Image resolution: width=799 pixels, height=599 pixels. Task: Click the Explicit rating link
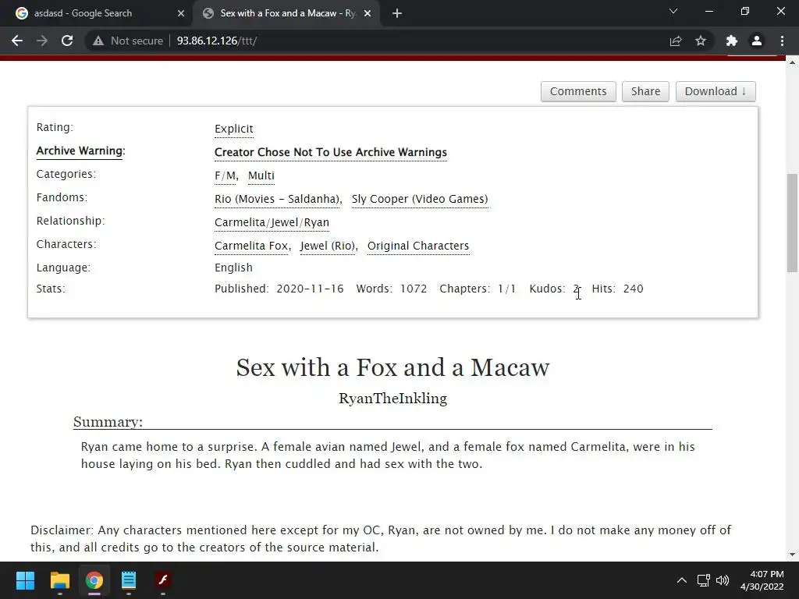point(234,129)
